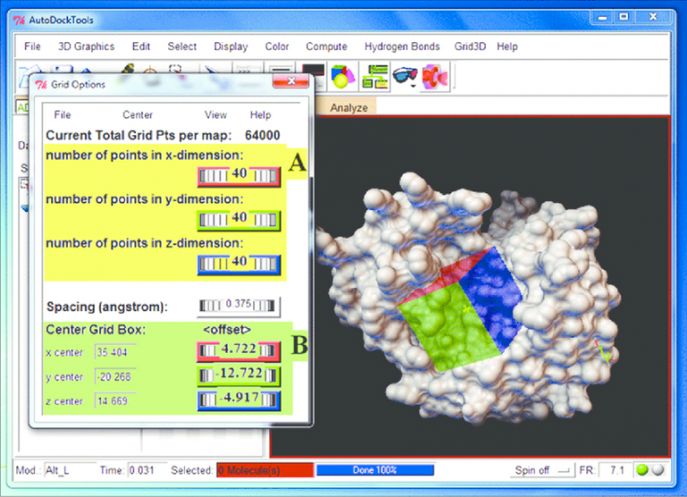Click the gray status light icon
Image resolution: width=687 pixels, height=497 pixels.
point(658,469)
